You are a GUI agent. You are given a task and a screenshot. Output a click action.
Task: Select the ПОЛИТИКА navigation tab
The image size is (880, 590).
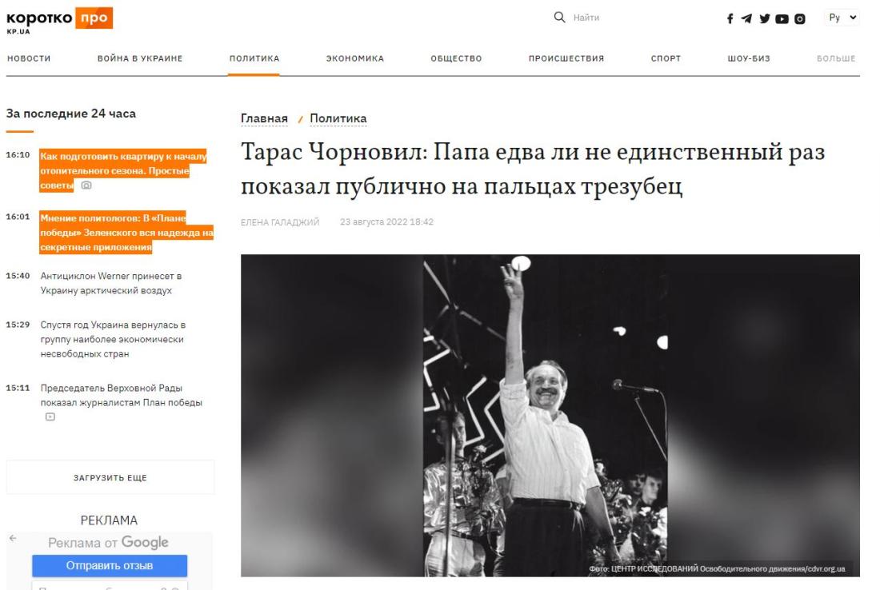pyautogui.click(x=254, y=58)
